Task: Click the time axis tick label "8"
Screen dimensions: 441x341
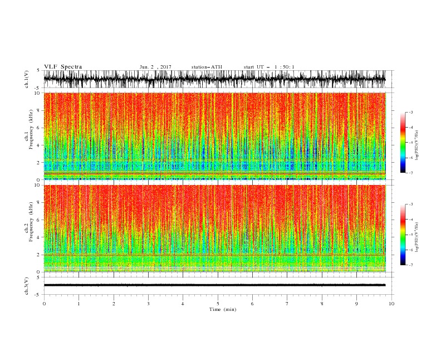Action: point(322,304)
